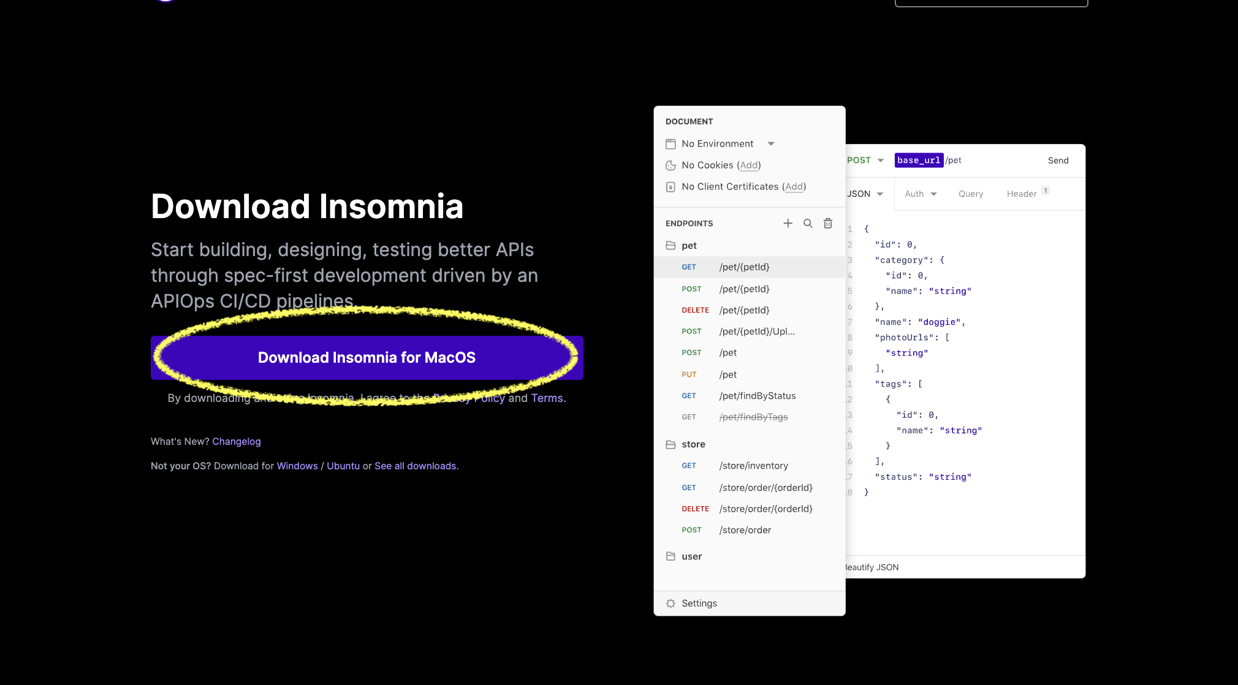This screenshot has width=1238, height=685.
Task: Open endpoint search using the magnifier icon
Action: tap(808, 223)
